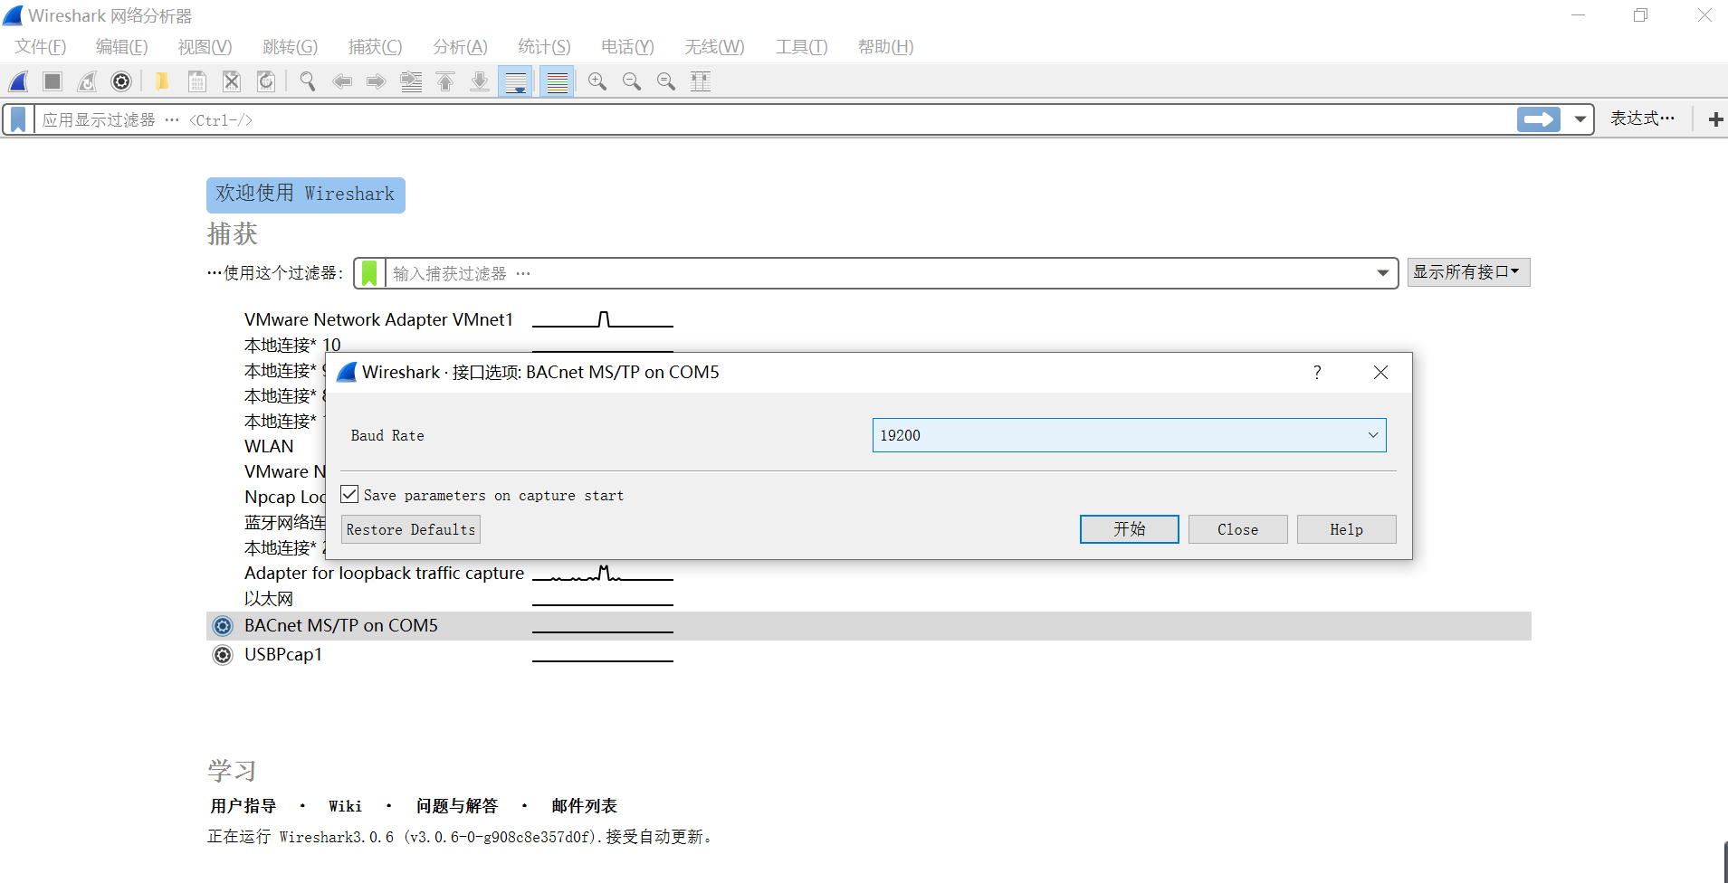This screenshot has width=1728, height=883.
Task: Open the 跳转(G) menu
Action: [291, 47]
